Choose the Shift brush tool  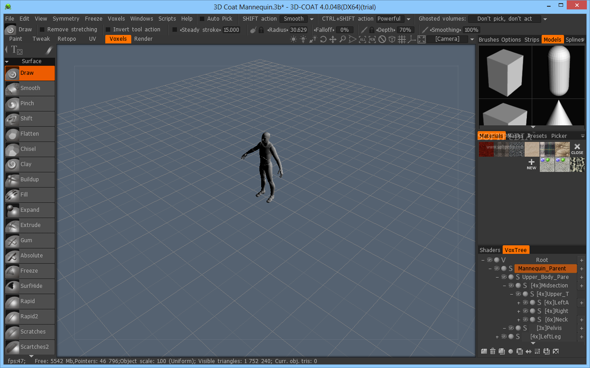point(30,119)
